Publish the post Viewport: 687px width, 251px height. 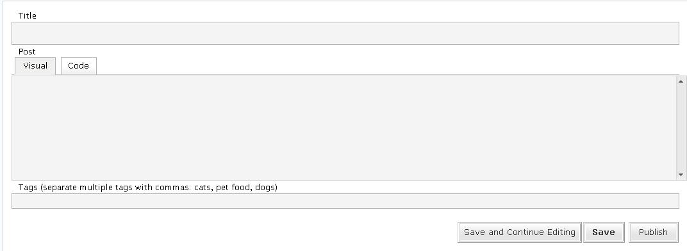[653, 232]
